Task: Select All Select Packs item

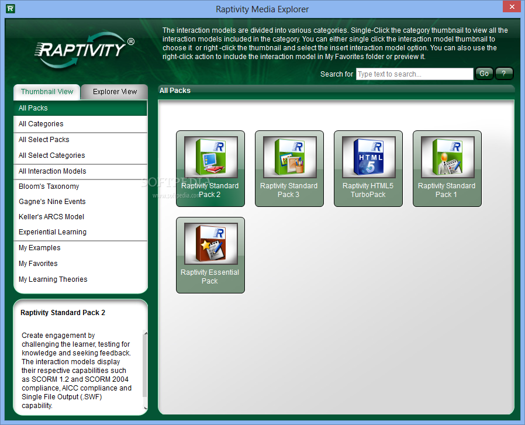Action: coord(80,140)
